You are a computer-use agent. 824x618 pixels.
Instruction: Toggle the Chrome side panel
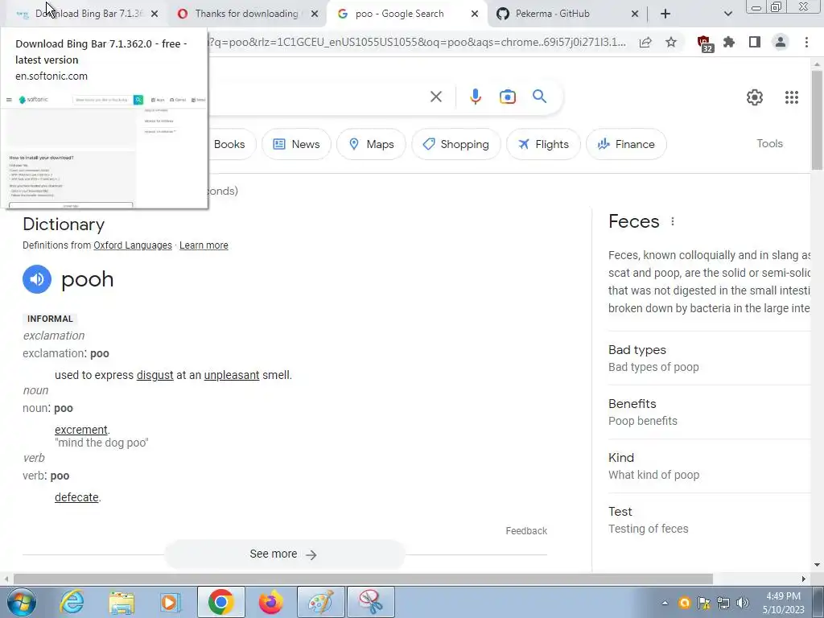[755, 42]
